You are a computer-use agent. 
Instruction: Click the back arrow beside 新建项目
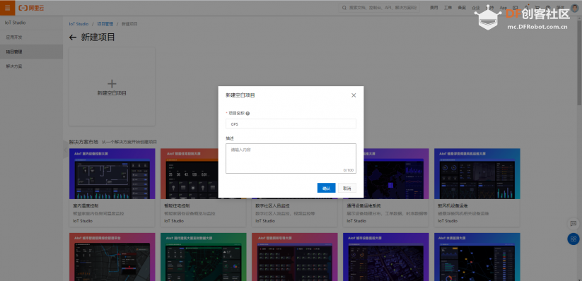pos(73,37)
